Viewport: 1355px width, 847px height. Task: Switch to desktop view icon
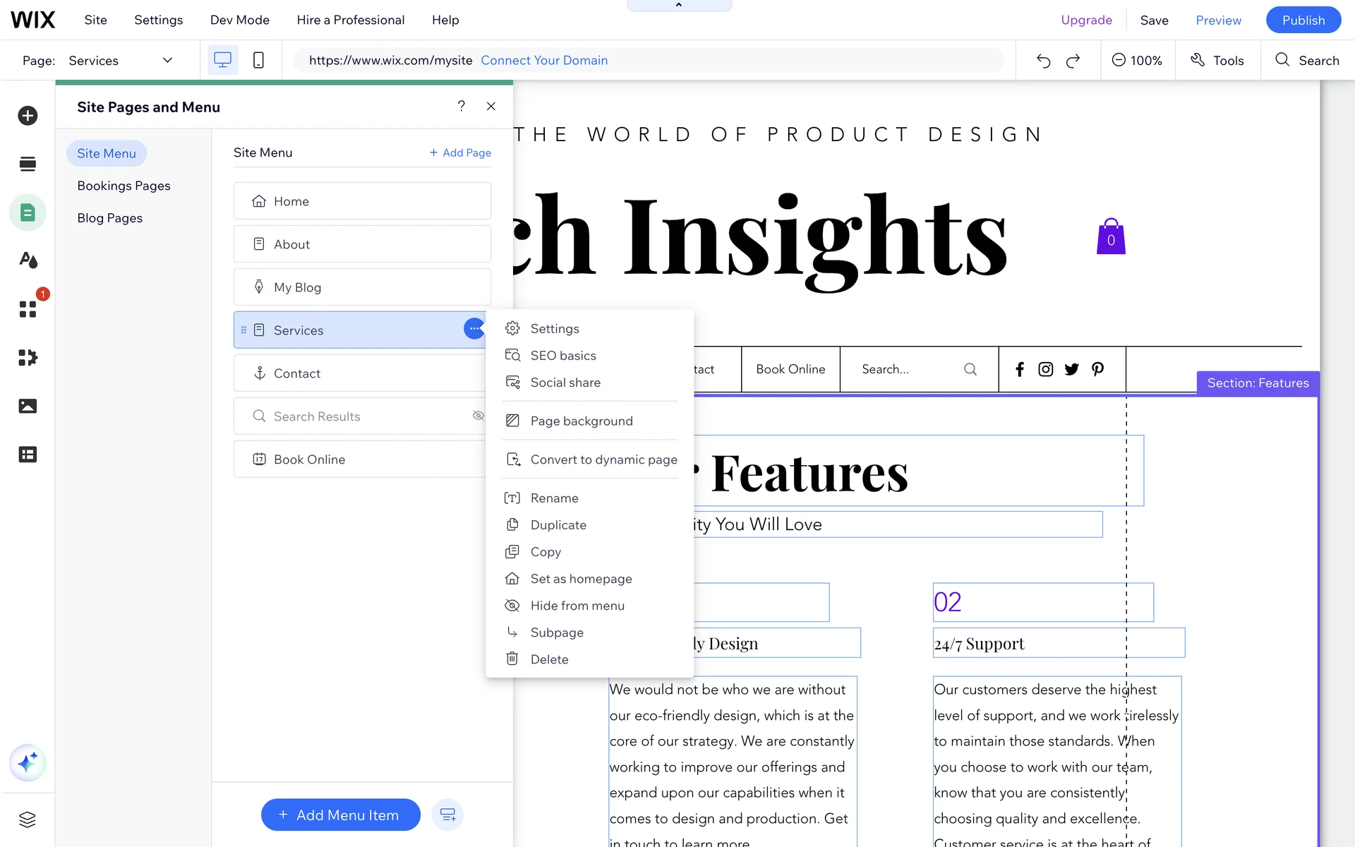point(222,60)
